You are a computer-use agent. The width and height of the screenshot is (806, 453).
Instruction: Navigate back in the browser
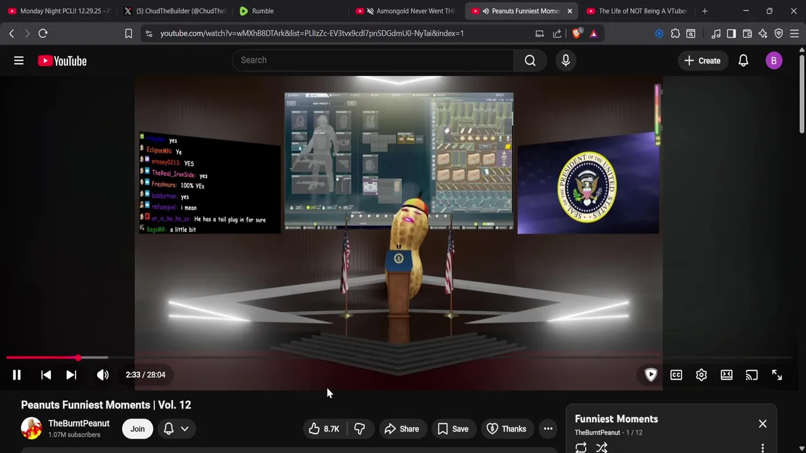pos(11,33)
